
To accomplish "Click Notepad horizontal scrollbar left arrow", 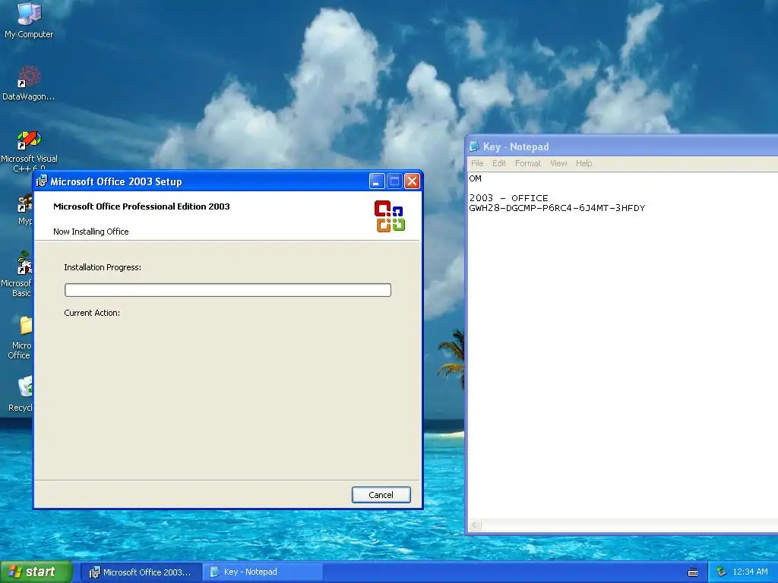I will click(x=475, y=525).
